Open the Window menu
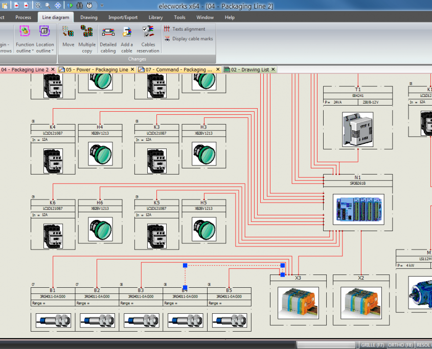Image resolution: width=432 pixels, height=349 pixels. 205,17
